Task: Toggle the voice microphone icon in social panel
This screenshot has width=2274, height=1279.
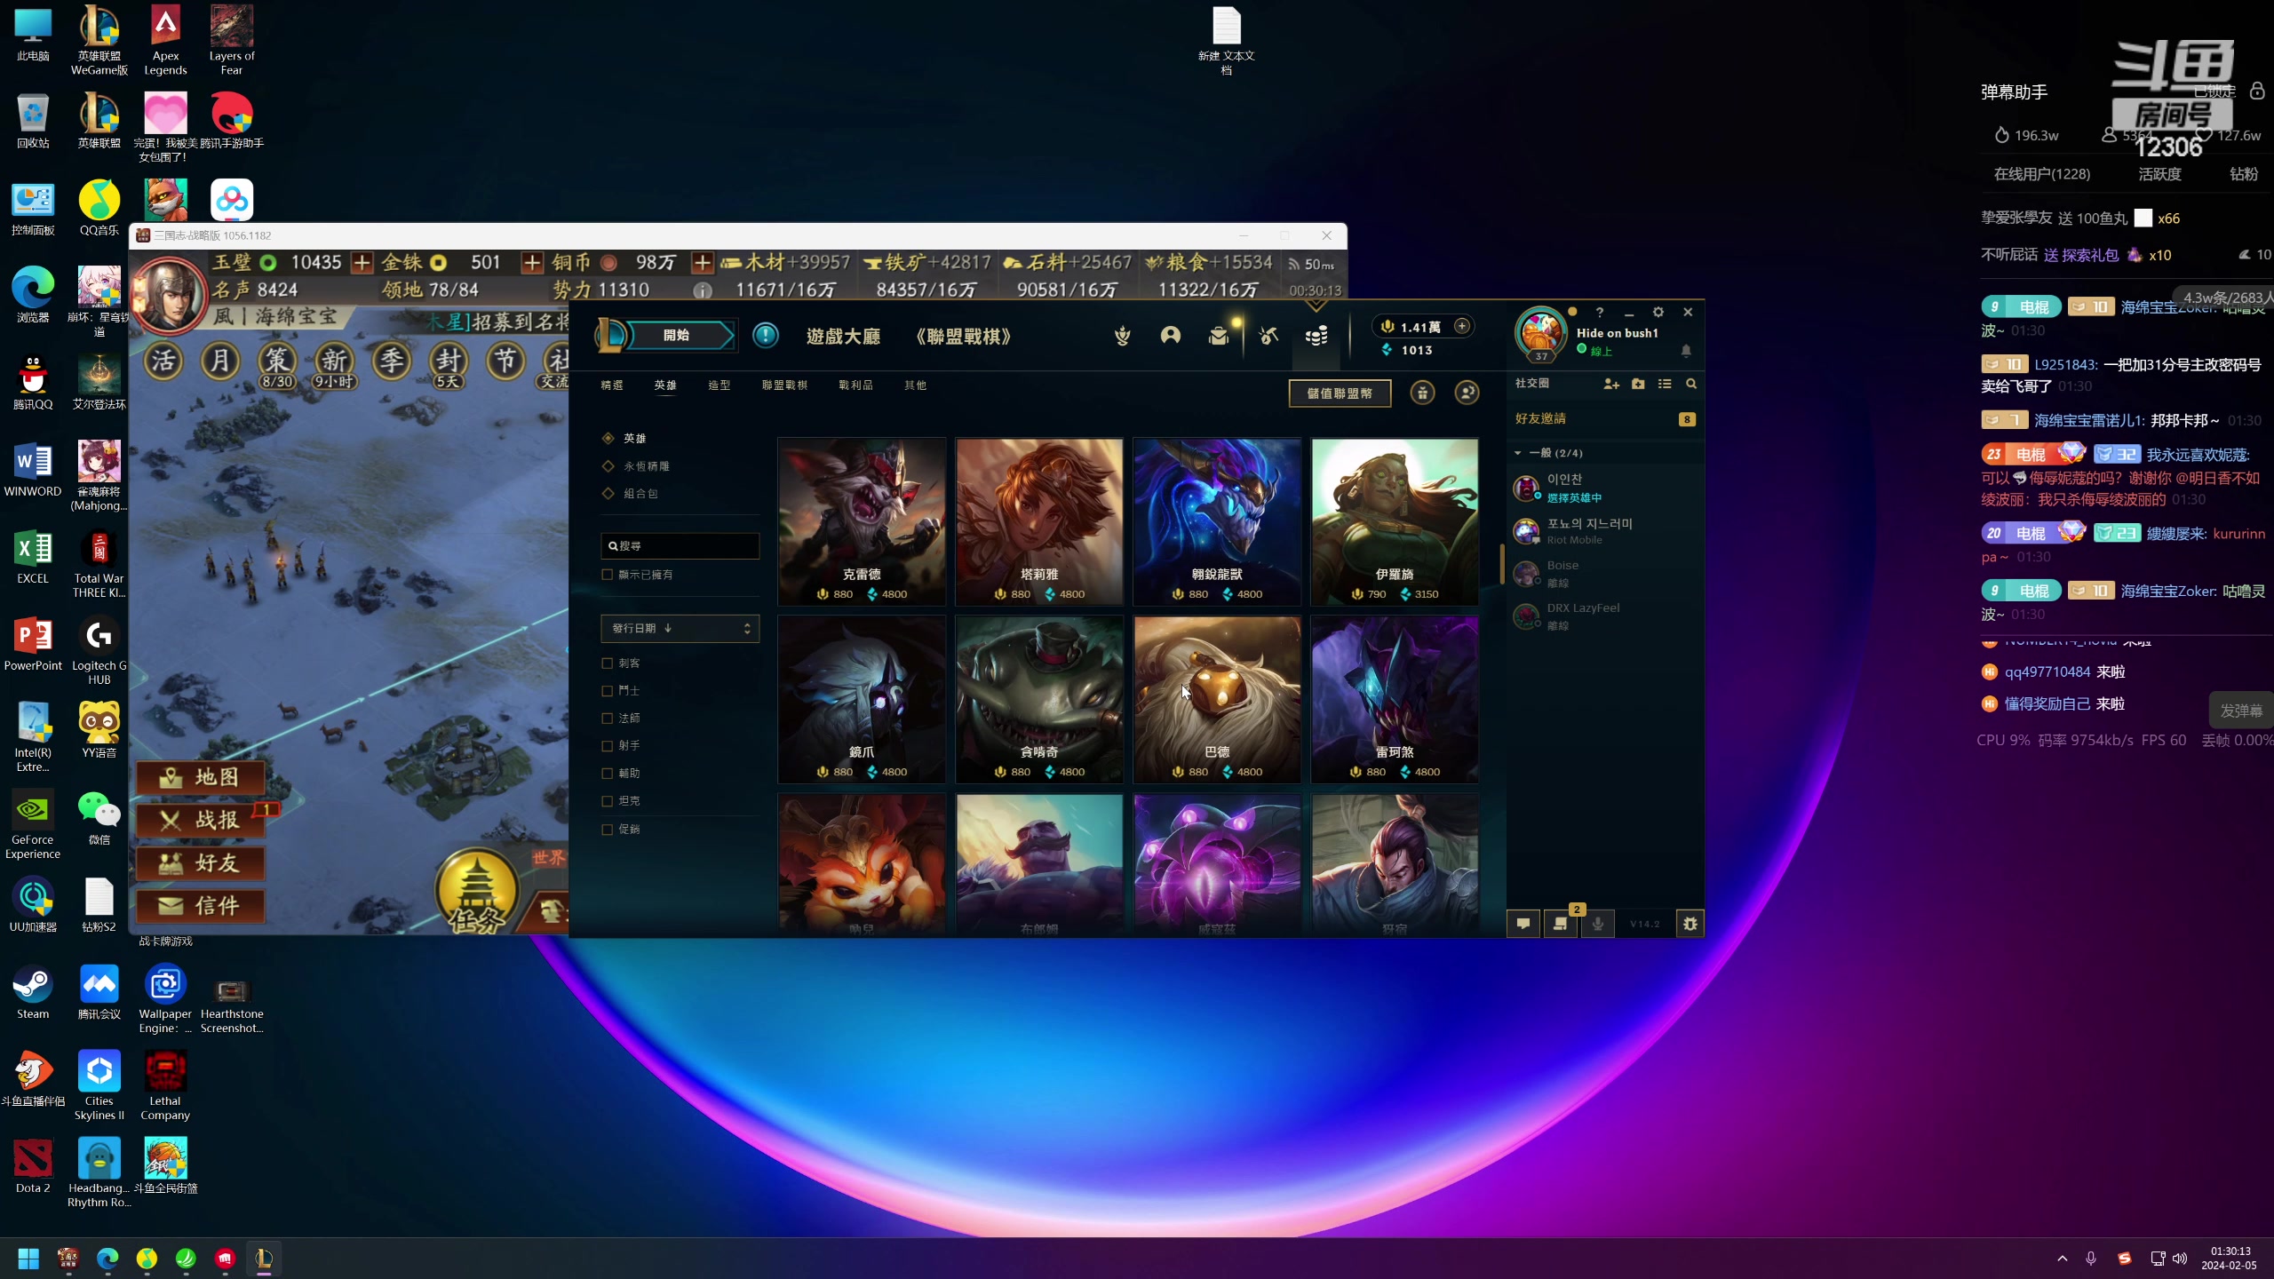Action: [x=1598, y=924]
